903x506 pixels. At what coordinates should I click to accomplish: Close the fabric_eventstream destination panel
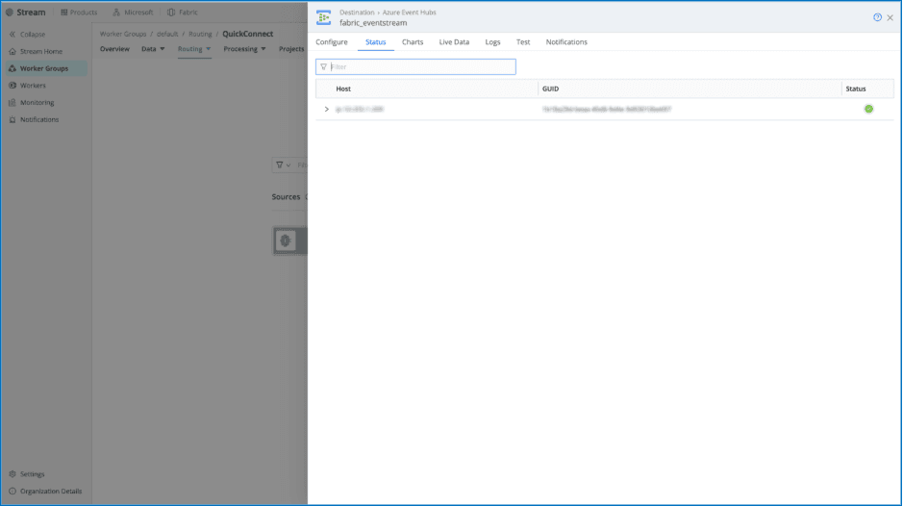(890, 17)
